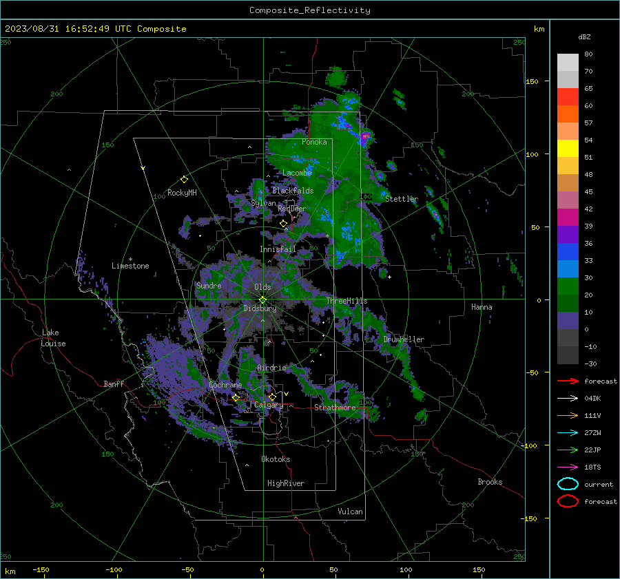620x579 pixels.
Task: Click the red swatch between 65 and 60 dBZ
Action: click(568, 97)
